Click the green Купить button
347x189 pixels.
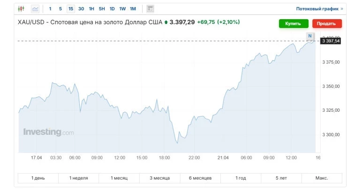pyautogui.click(x=294, y=23)
